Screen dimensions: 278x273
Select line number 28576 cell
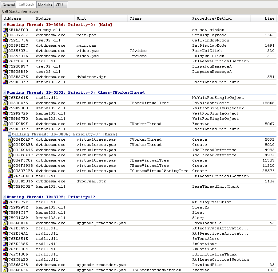[x=268, y=171]
